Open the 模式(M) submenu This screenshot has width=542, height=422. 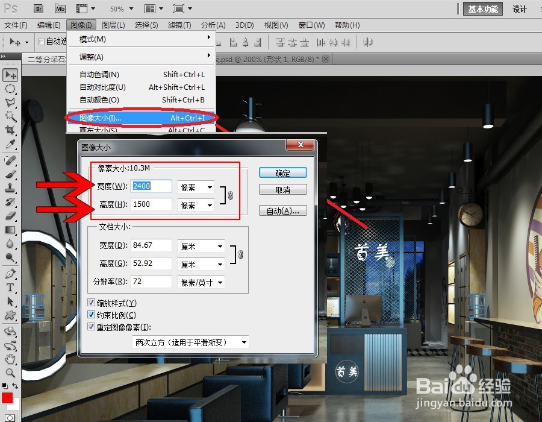coord(142,39)
